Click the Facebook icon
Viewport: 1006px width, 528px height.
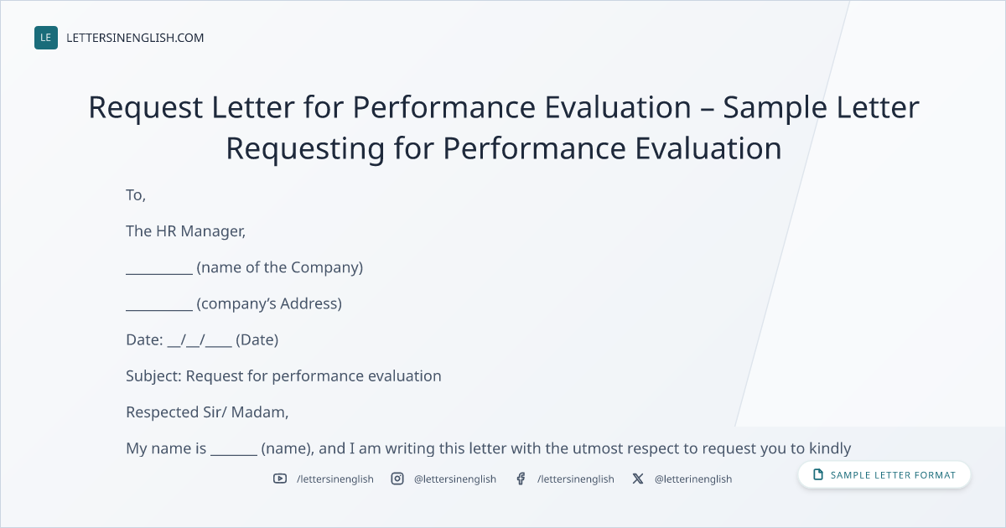click(x=521, y=479)
